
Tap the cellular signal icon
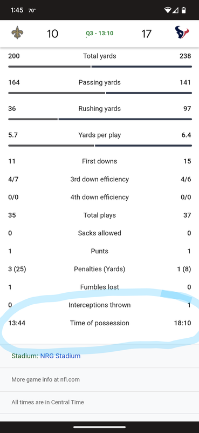175,10
